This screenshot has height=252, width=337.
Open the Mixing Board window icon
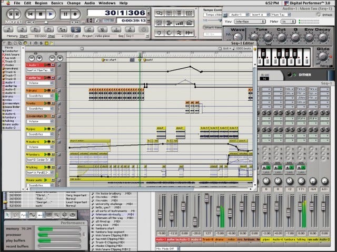pos(189,13)
